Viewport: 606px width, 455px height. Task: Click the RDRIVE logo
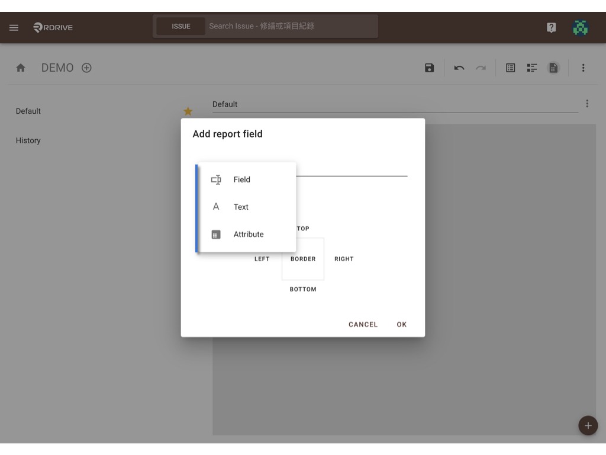(53, 27)
